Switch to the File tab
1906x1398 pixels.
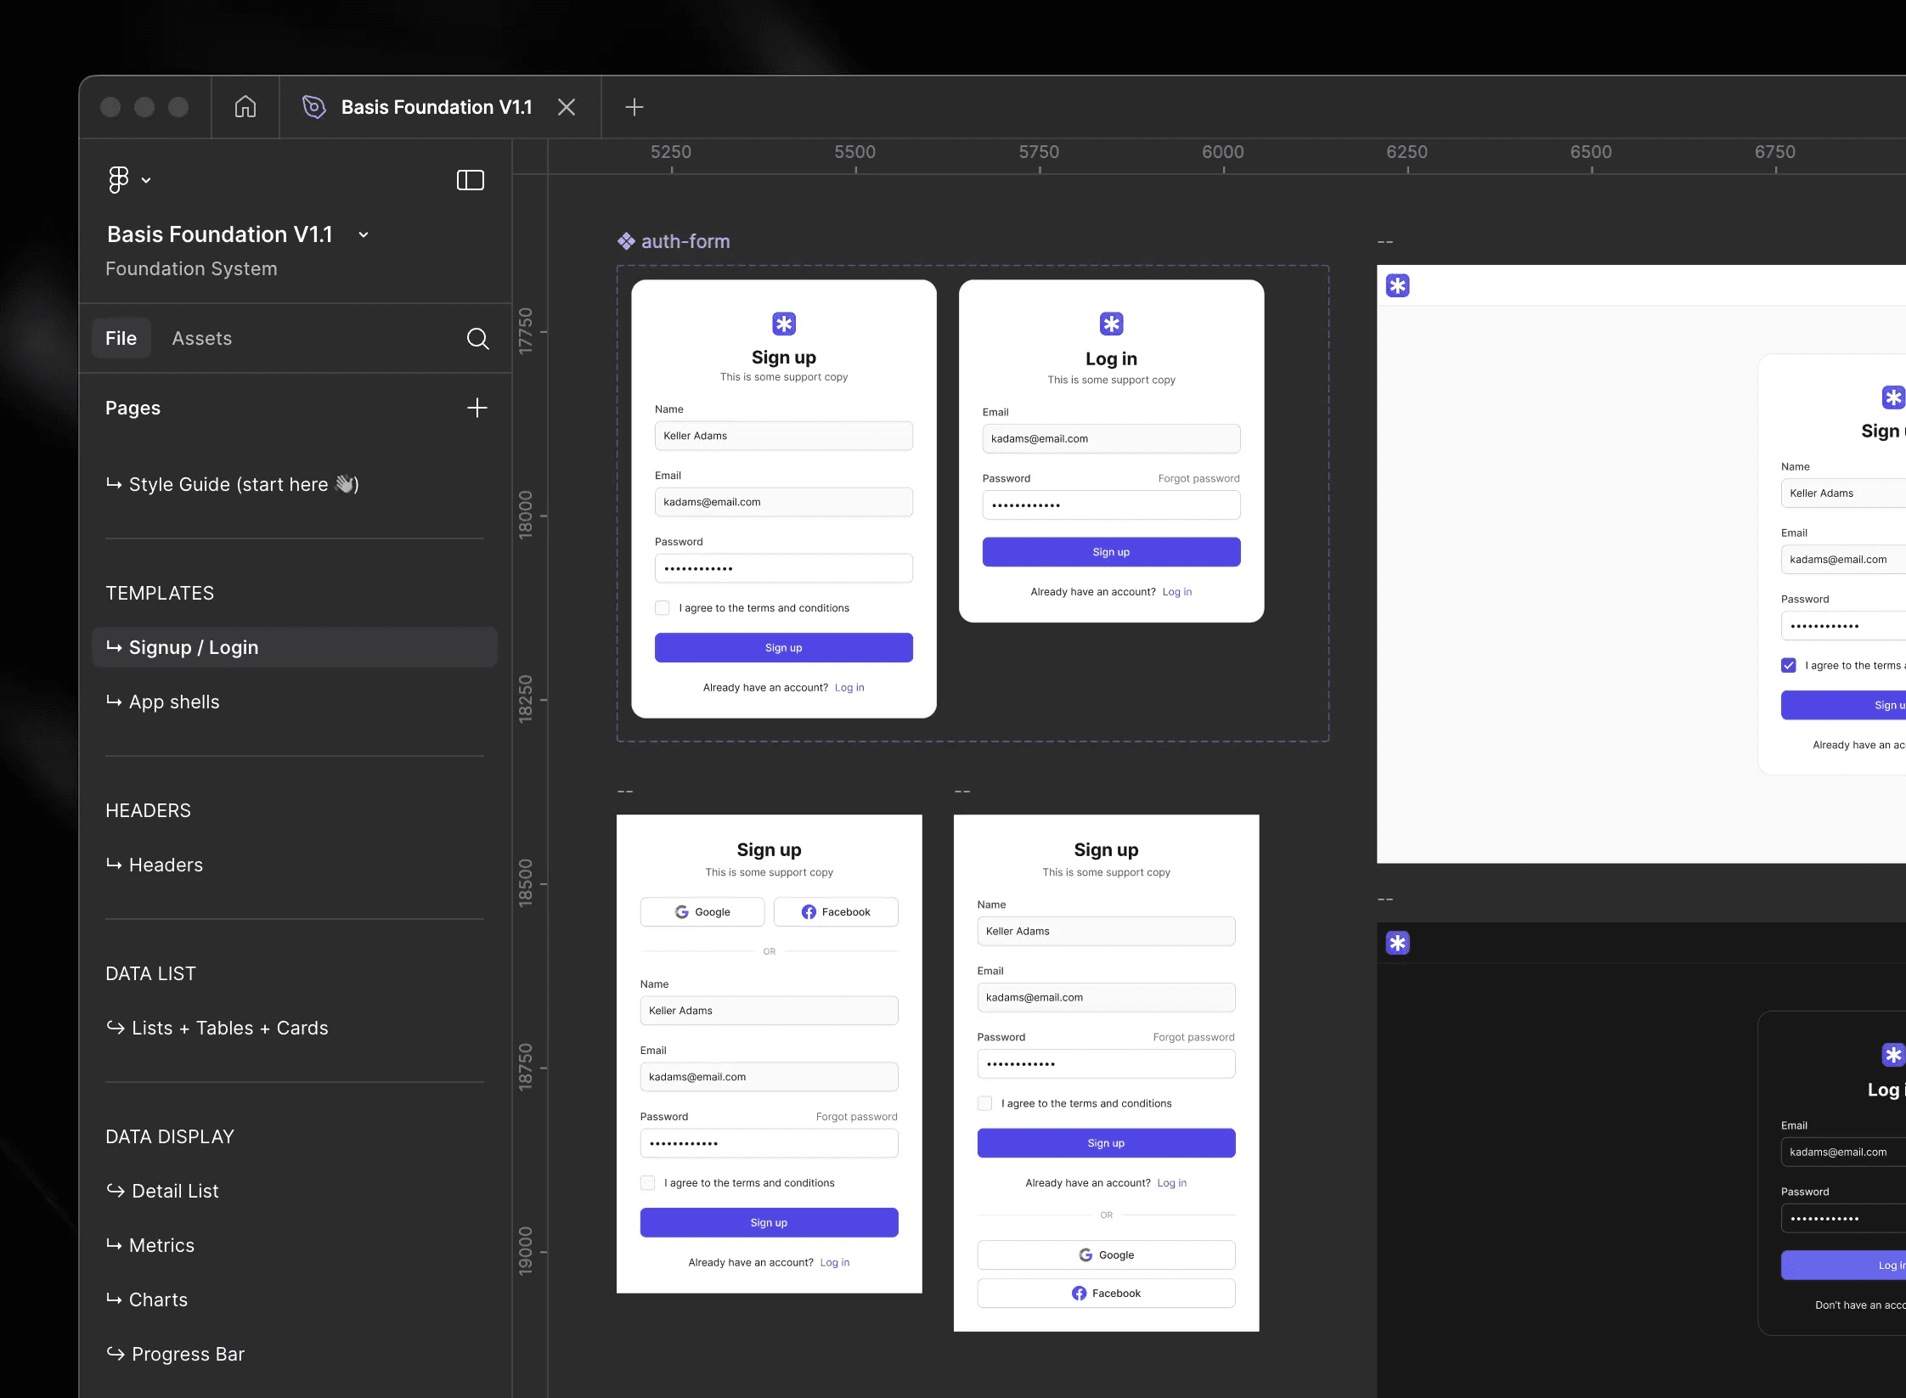tap(121, 338)
